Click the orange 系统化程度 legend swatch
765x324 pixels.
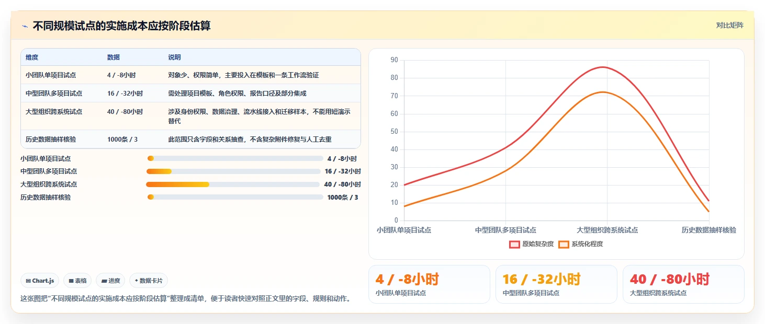564,244
